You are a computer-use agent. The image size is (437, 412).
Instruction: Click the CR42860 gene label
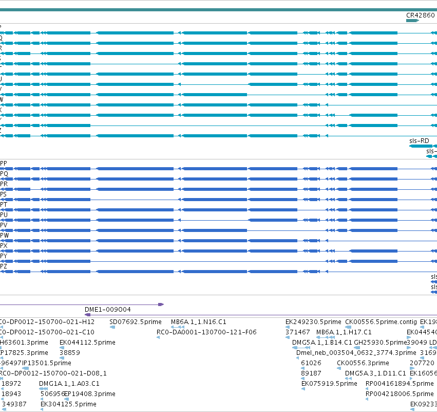420,15
